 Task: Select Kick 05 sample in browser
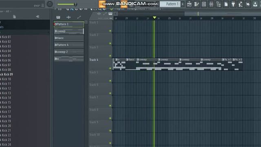(x=5, y=56)
